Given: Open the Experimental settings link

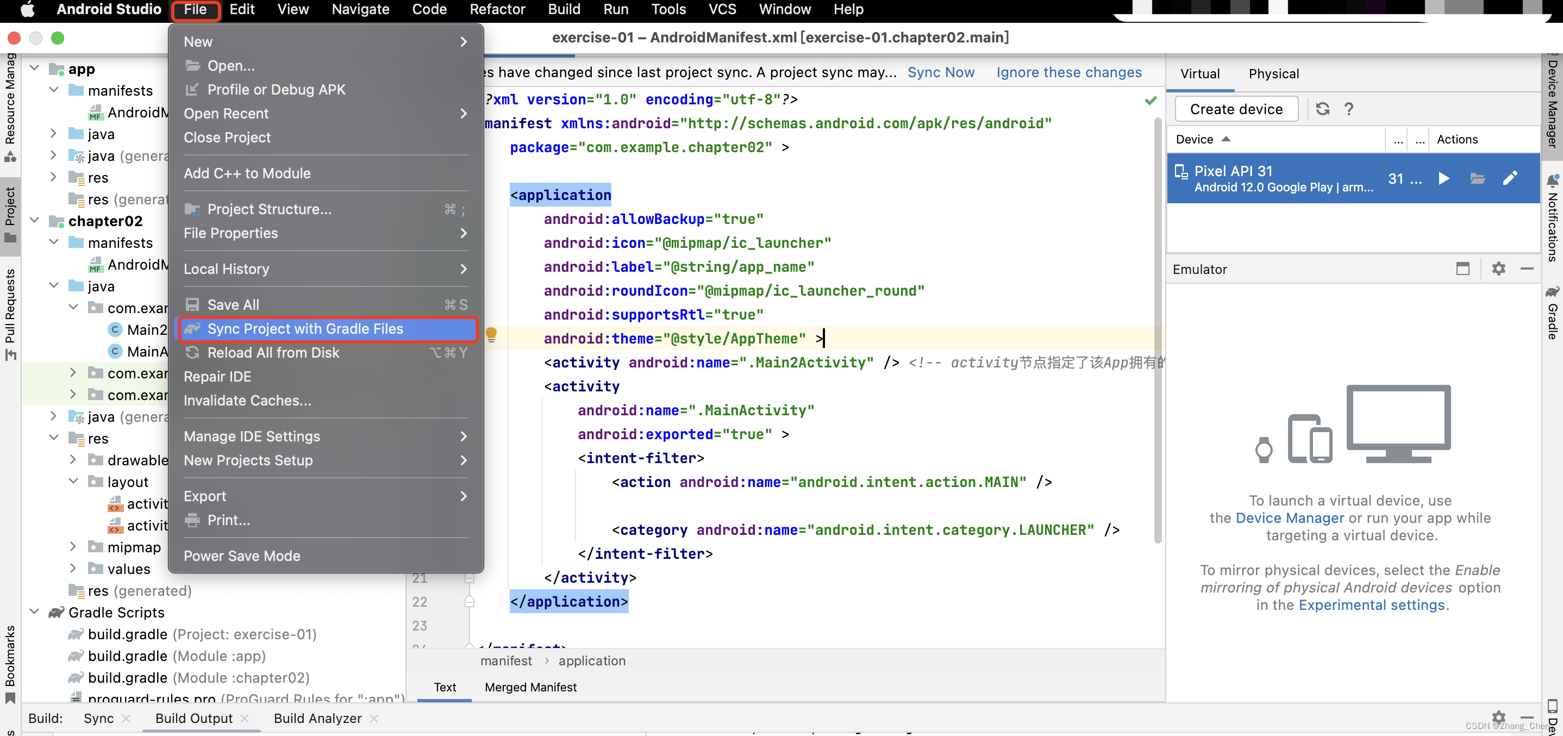Looking at the screenshot, I should [1371, 605].
